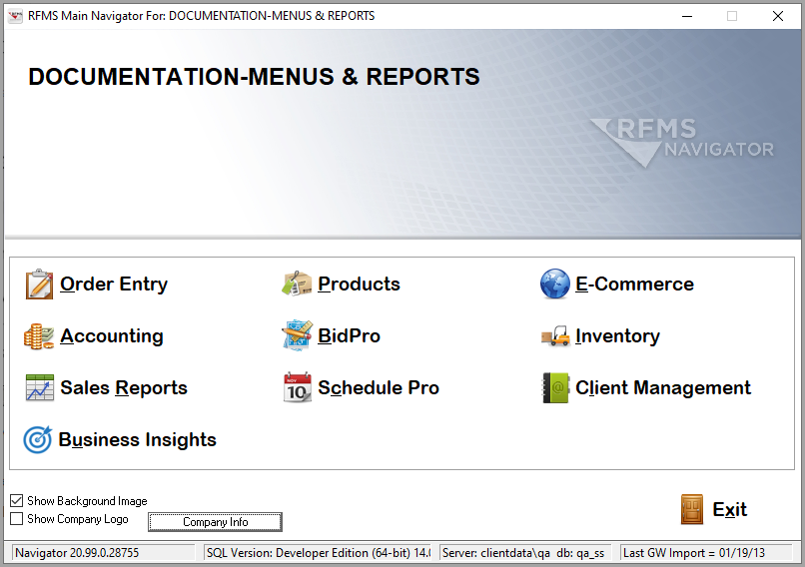Click the Navigator 20.99.0.28755 status entry
The image size is (805, 567).
pyautogui.click(x=103, y=553)
